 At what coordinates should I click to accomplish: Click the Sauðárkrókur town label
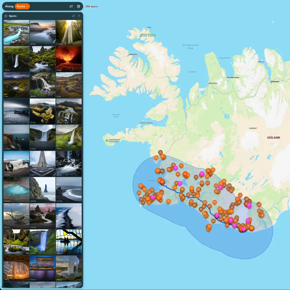(233, 77)
